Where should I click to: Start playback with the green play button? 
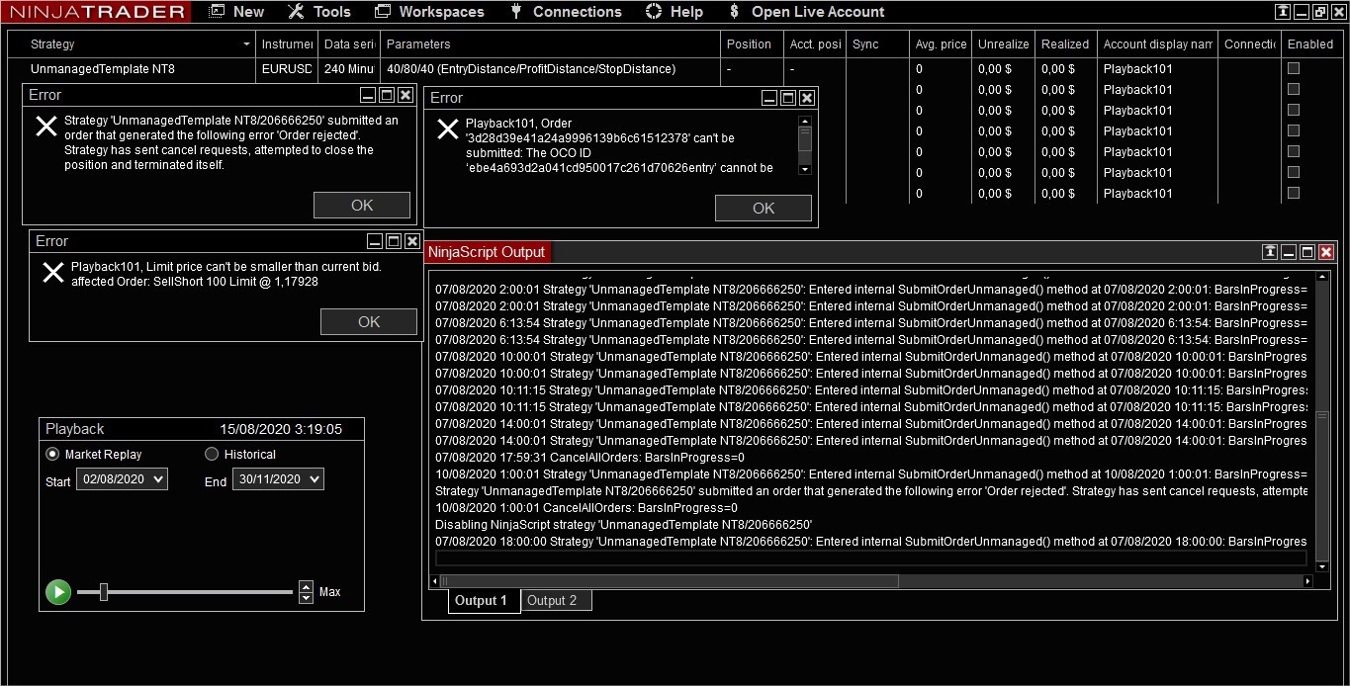[x=58, y=592]
